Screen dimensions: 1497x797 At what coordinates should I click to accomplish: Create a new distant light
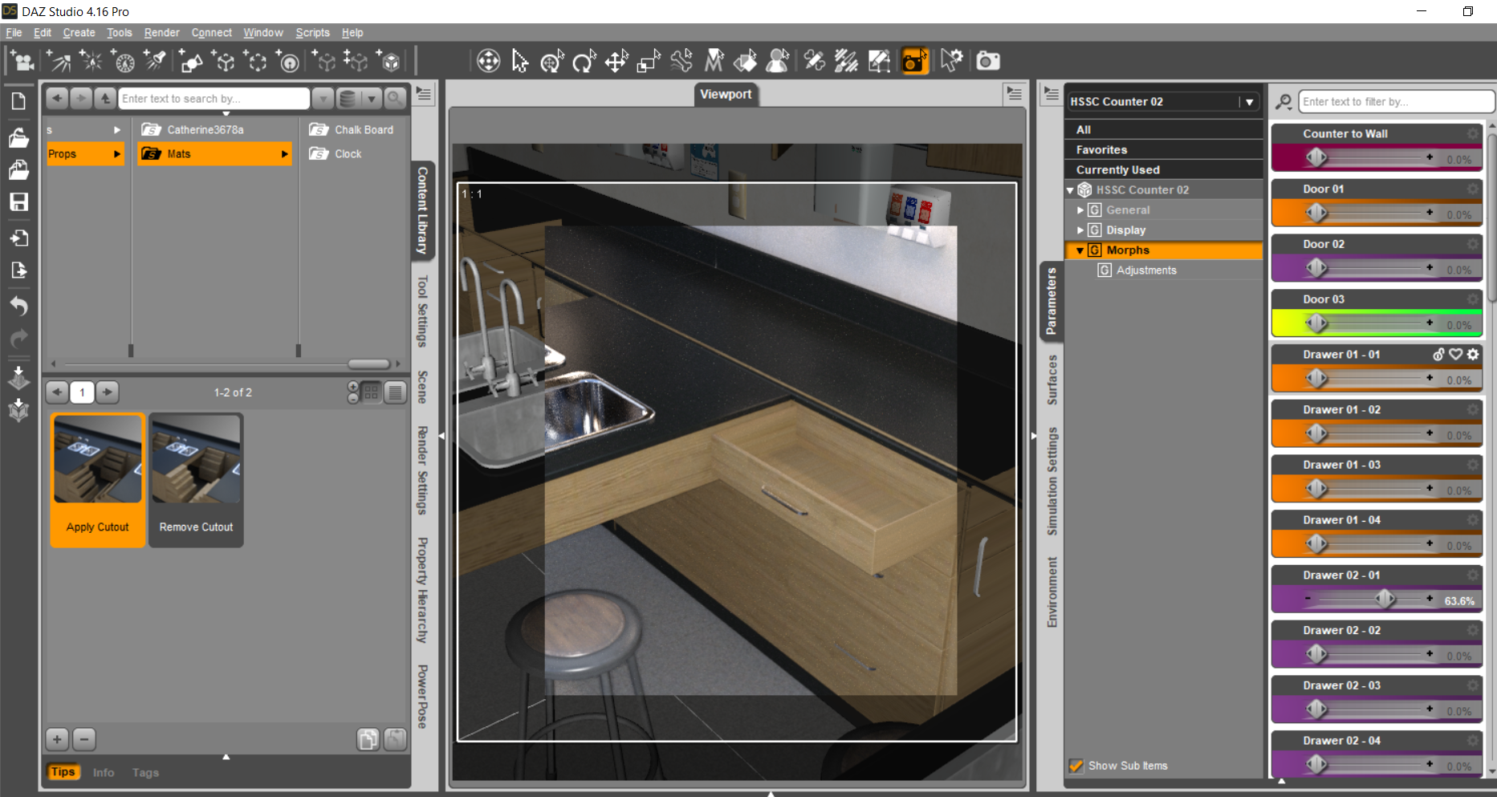pyautogui.click(x=59, y=61)
